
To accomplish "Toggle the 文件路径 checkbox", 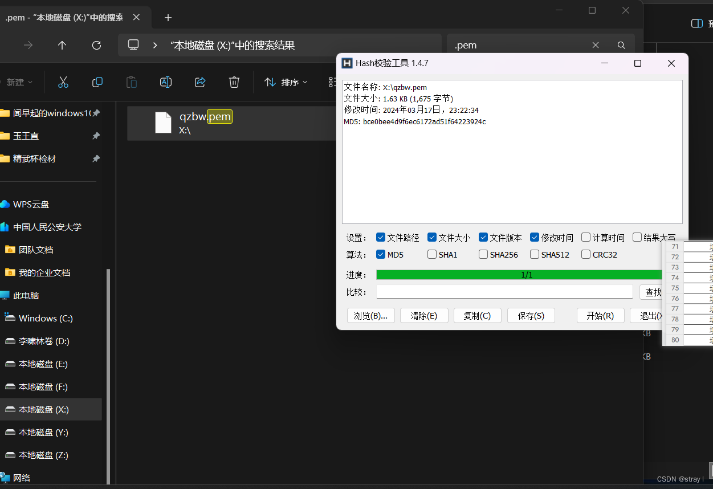I will pyautogui.click(x=381, y=238).
